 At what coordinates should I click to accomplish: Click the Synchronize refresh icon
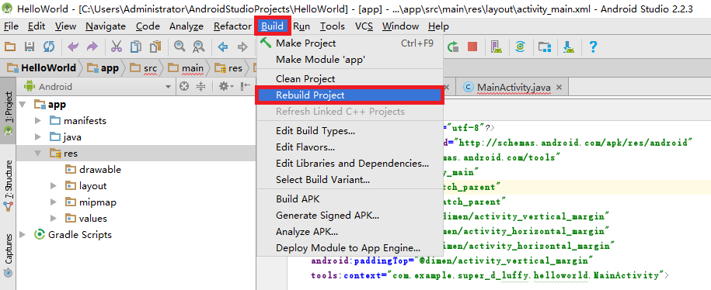[48, 47]
